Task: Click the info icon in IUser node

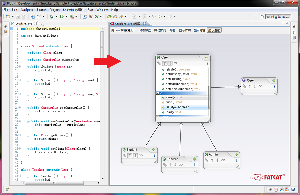Action: [x=274, y=86]
